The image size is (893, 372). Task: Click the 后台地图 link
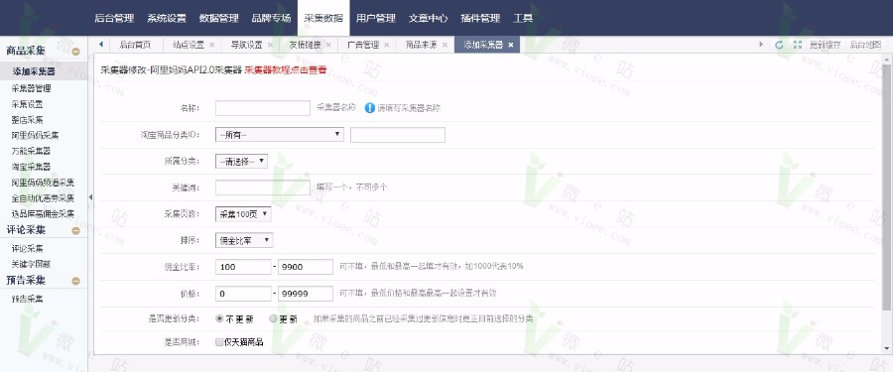(x=865, y=45)
